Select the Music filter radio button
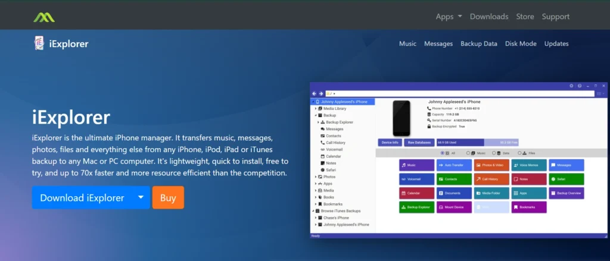The width and height of the screenshot is (610, 261). click(468, 153)
